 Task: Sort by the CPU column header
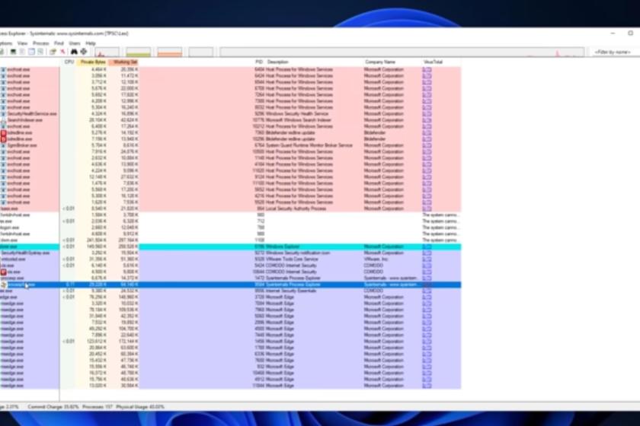tap(69, 62)
